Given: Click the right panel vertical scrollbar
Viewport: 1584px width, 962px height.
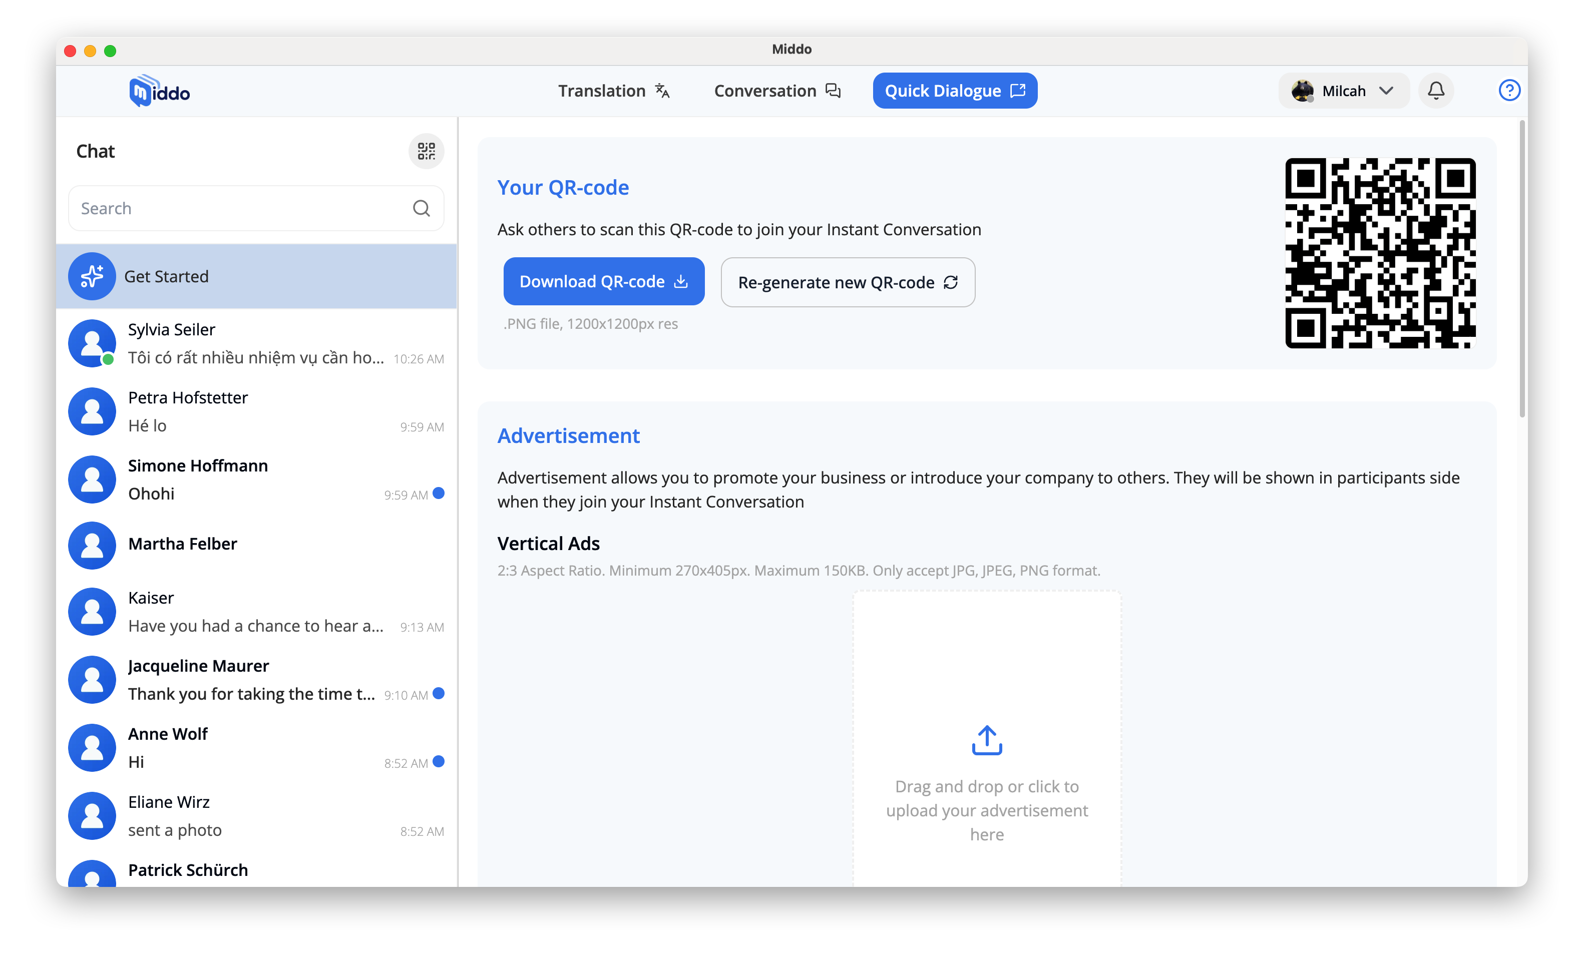Looking at the screenshot, I should click(x=1521, y=270).
